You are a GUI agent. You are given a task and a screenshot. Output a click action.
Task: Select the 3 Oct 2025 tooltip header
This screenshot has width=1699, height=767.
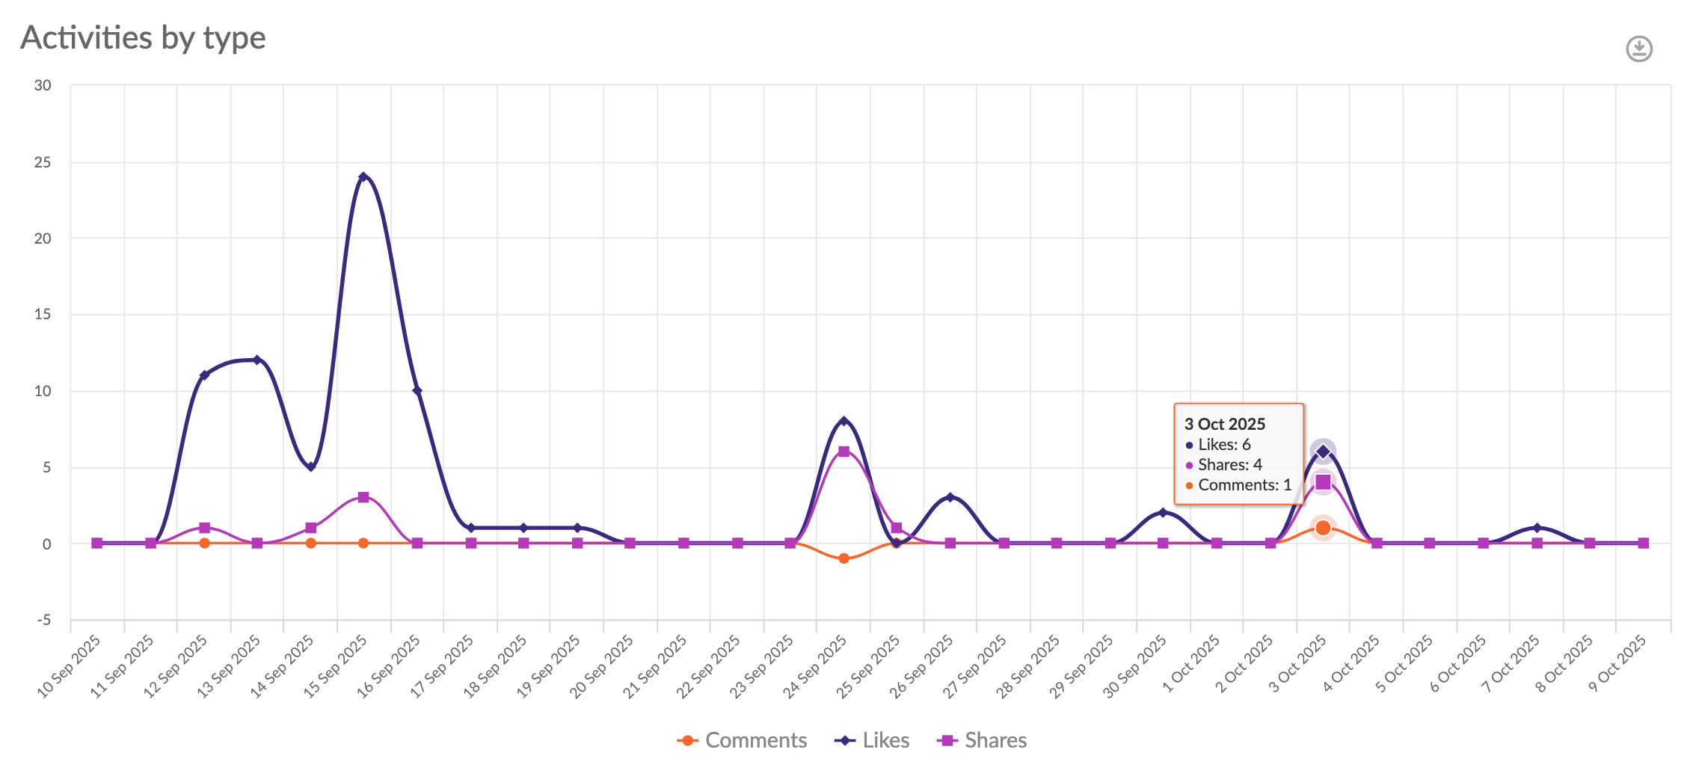click(1224, 423)
